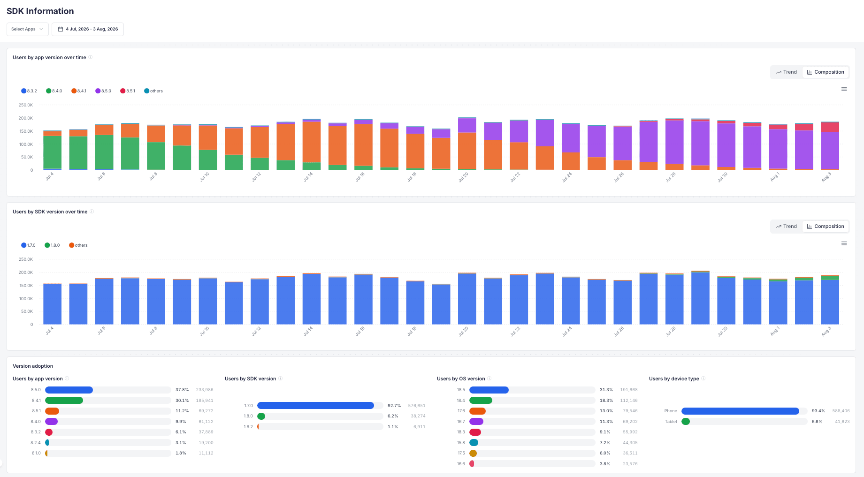Click the Jul 4 bar in SDK version chart
Viewport: 864px width, 477px height.
coord(52,304)
